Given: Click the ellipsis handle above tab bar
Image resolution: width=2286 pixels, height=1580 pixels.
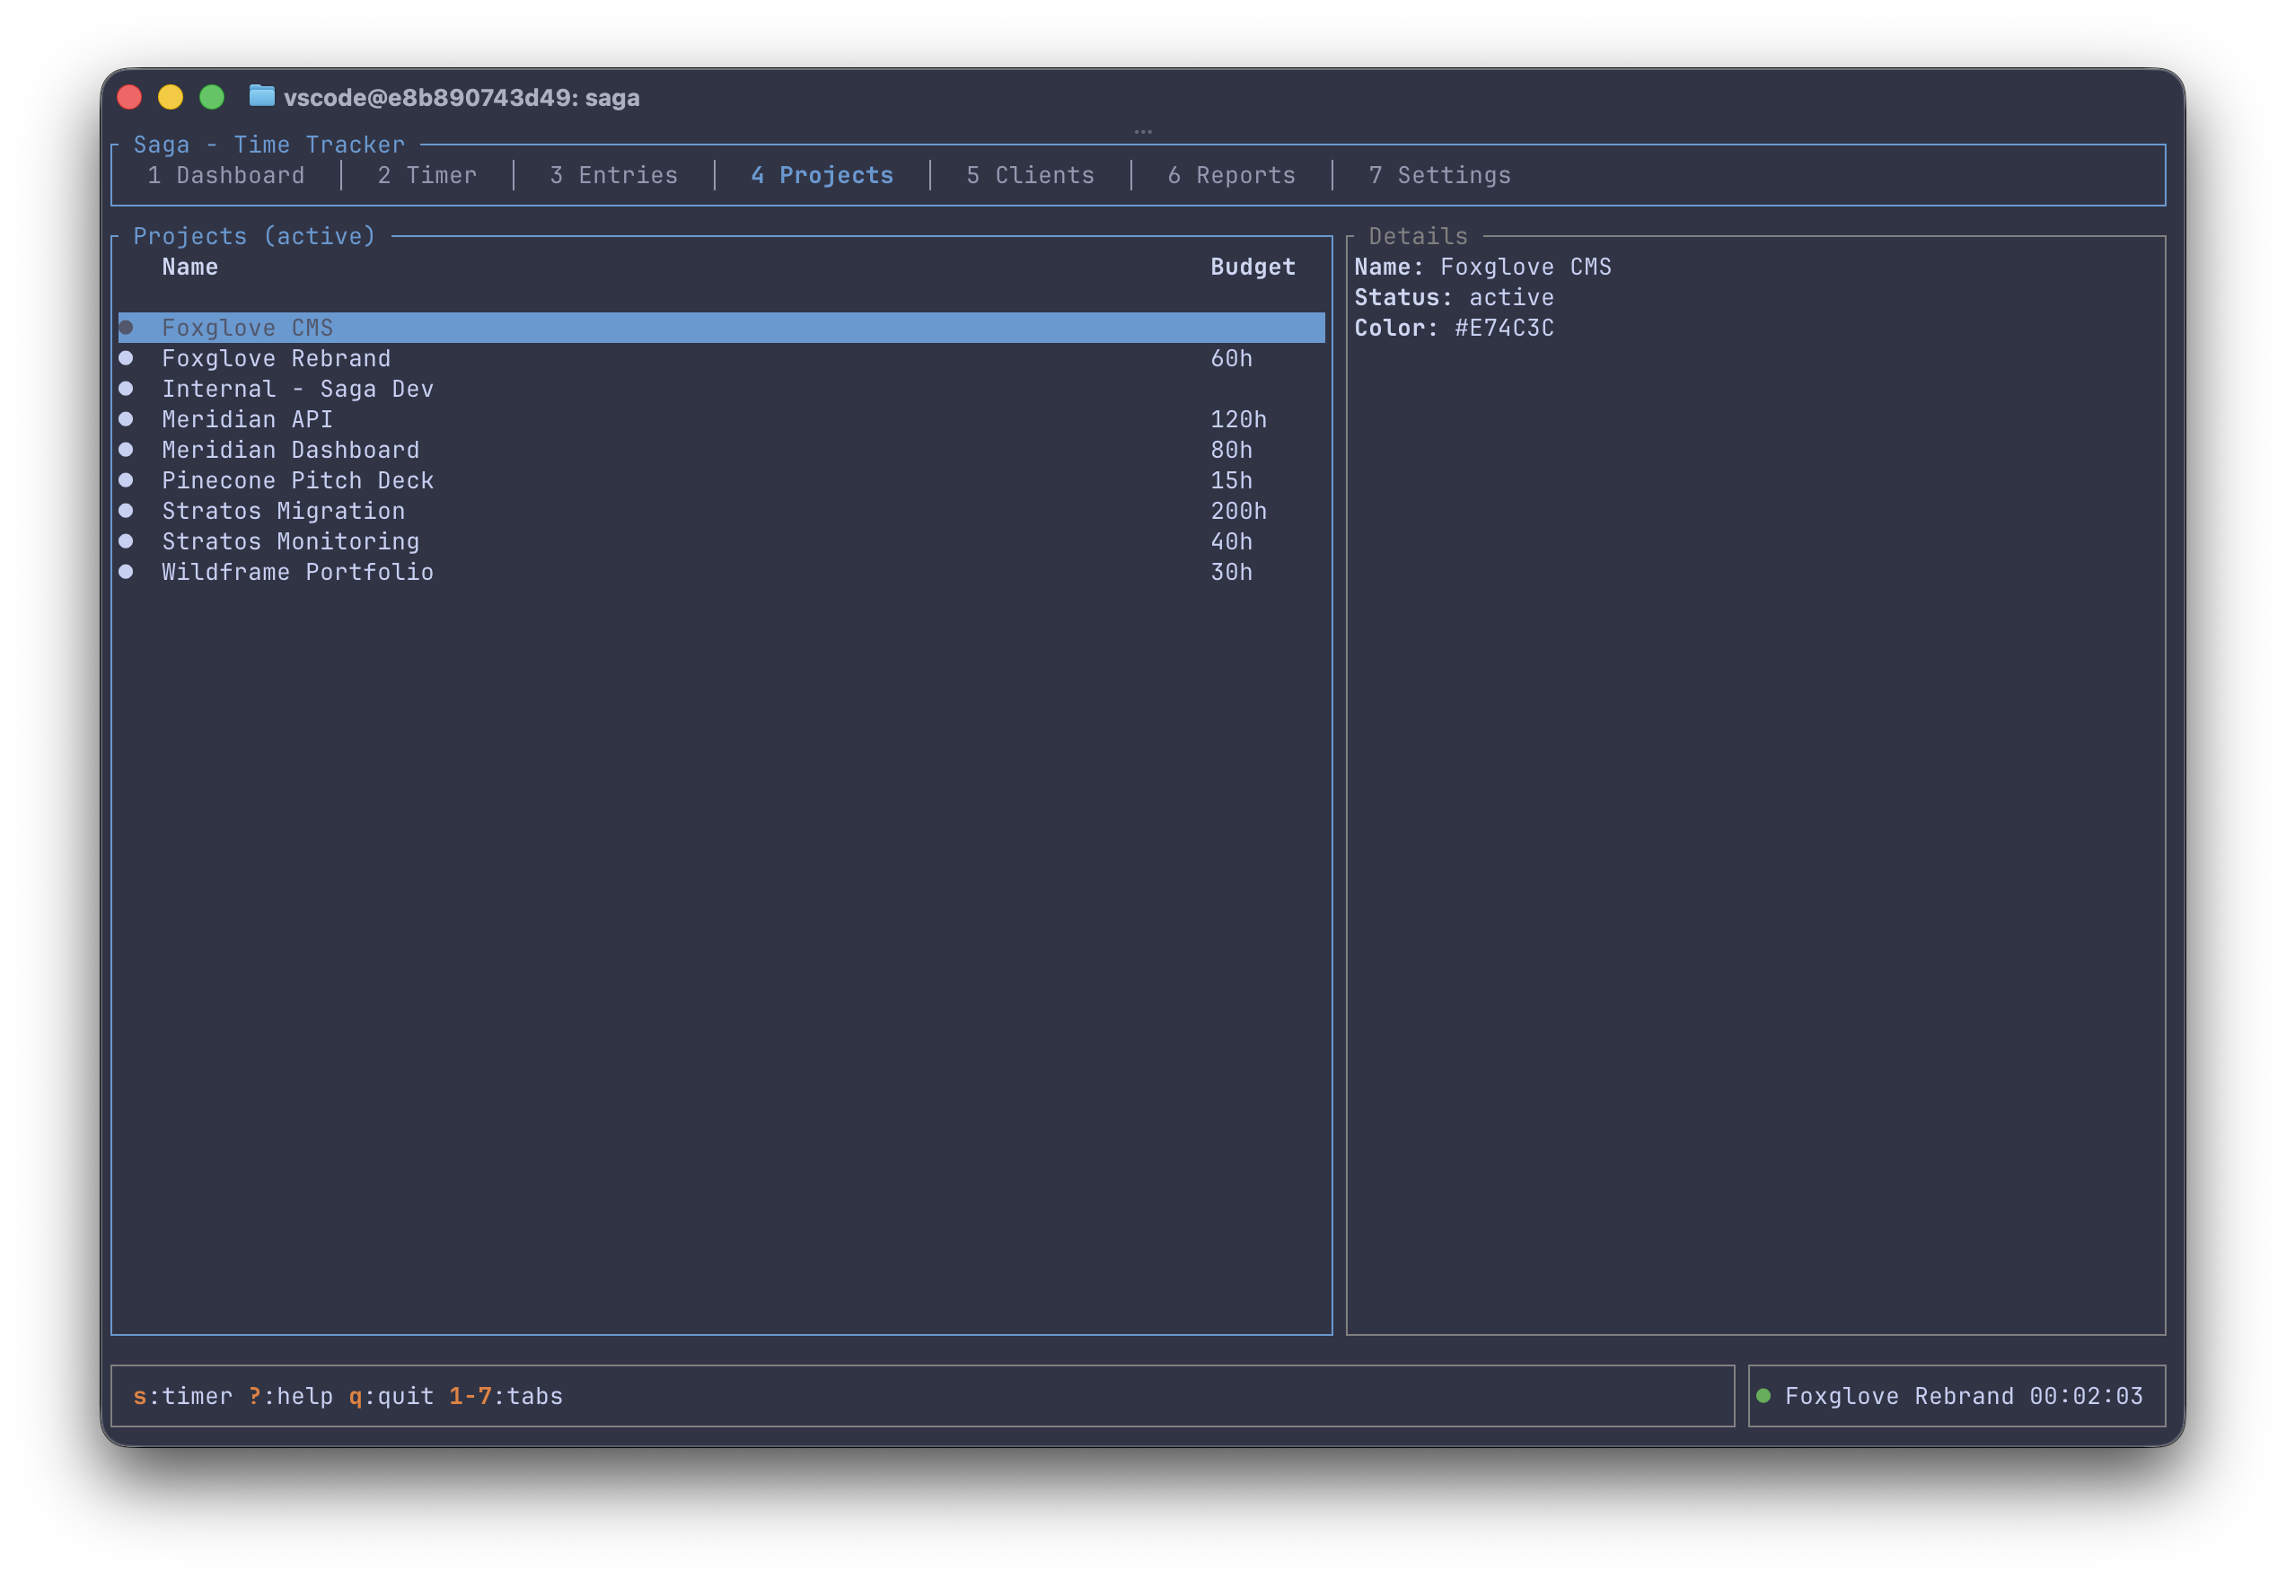Looking at the screenshot, I should 1142,131.
